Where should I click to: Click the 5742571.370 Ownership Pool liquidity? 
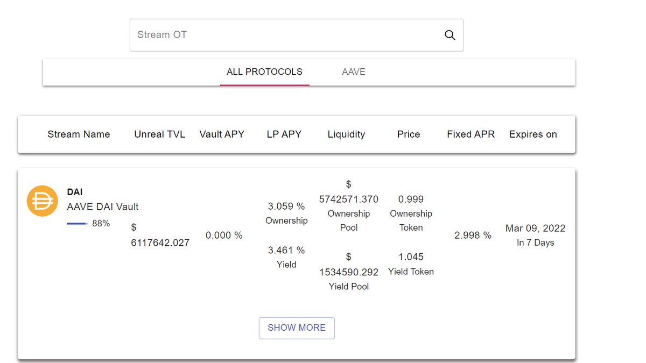pyautogui.click(x=349, y=206)
